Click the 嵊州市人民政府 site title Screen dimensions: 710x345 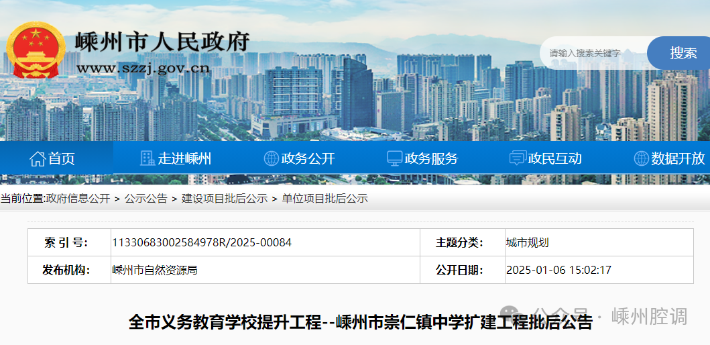pyautogui.click(x=162, y=42)
